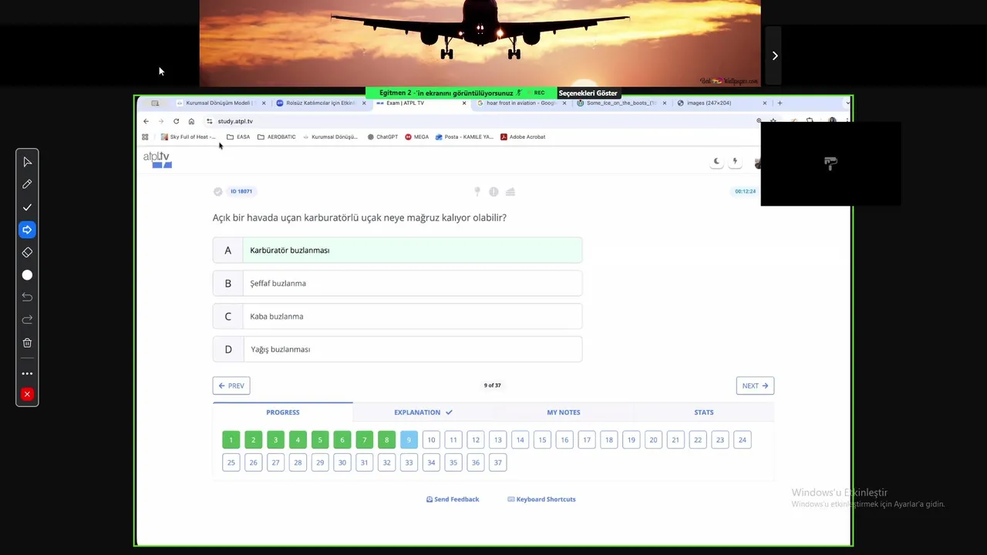This screenshot has width=987, height=555.
Task: Click the ID 18071 badge
Action: click(x=241, y=191)
